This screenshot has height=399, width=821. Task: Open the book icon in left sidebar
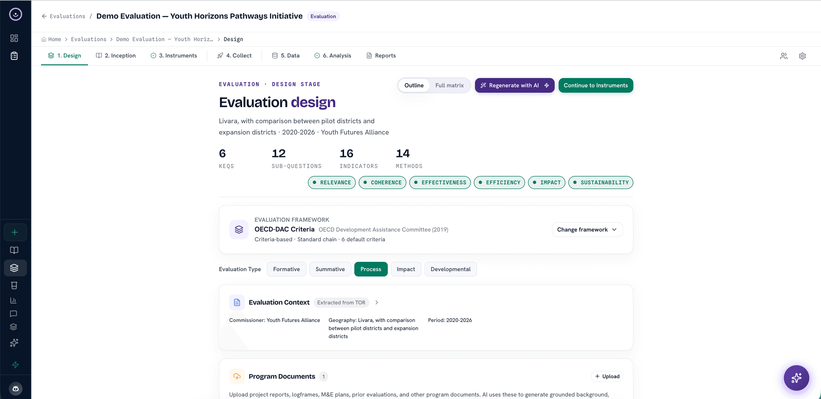click(14, 250)
